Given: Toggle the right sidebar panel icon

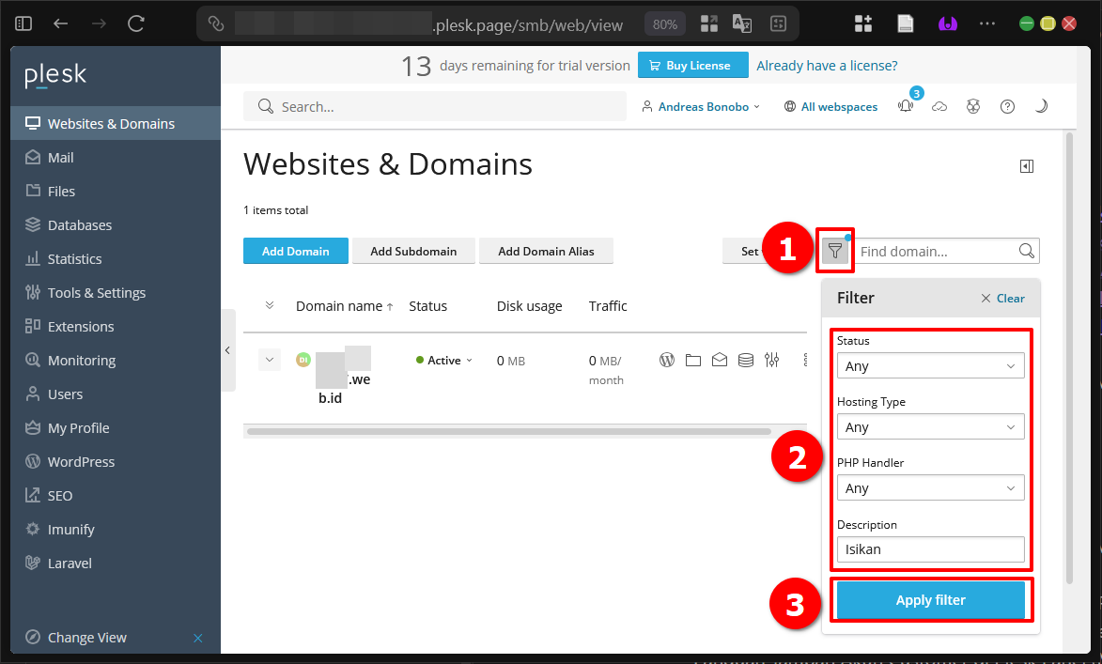Looking at the screenshot, I should point(1027,166).
